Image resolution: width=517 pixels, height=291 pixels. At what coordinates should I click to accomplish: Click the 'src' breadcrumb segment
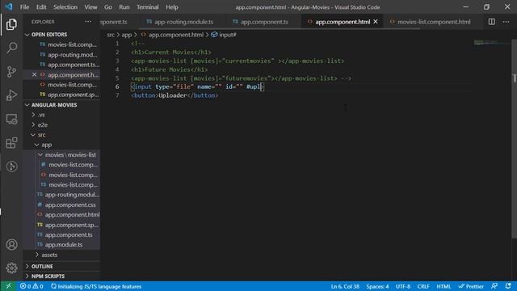click(x=111, y=35)
